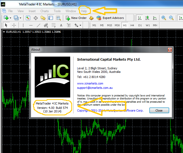The image size is (183, 153).
Task: Open the Window menu
Action: pos(71,11)
